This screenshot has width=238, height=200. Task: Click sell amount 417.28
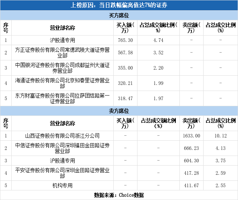pos(191,173)
